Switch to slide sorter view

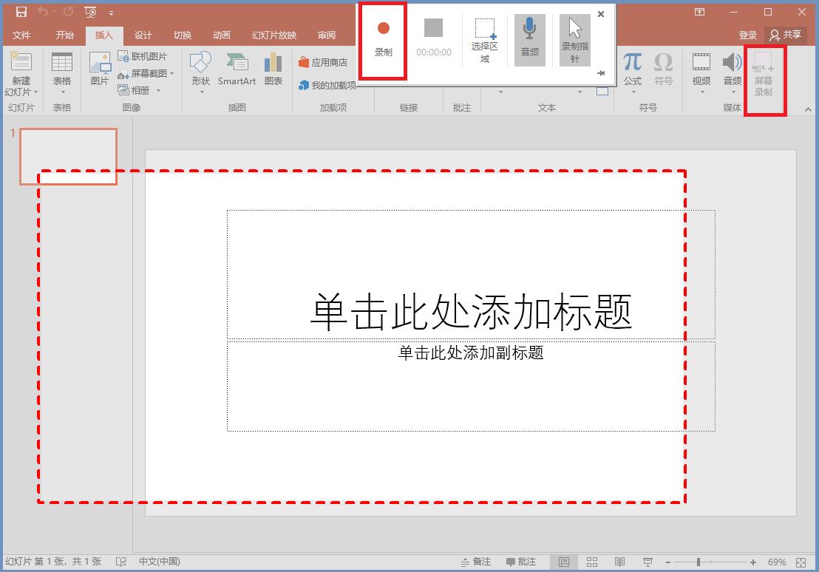(592, 561)
